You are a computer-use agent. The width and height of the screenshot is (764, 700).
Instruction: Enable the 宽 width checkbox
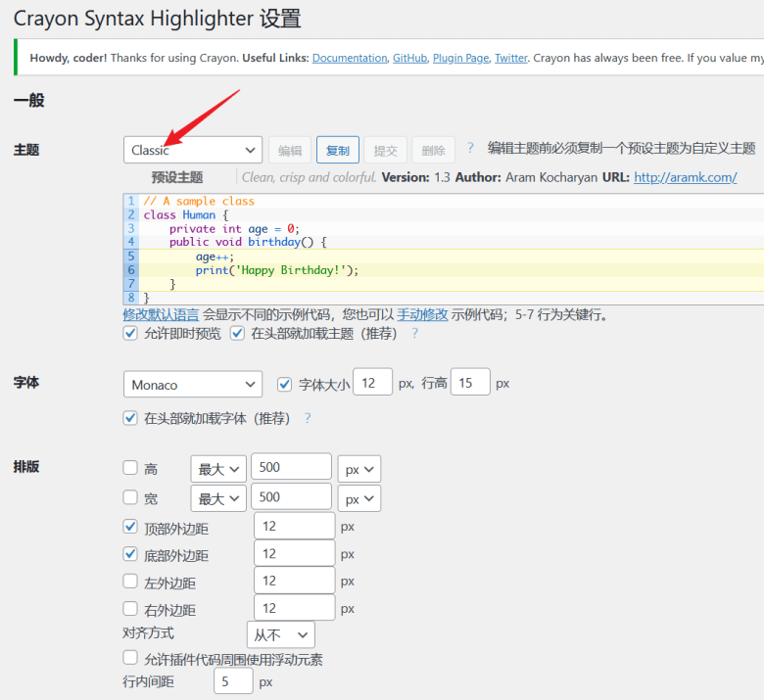tap(130, 497)
